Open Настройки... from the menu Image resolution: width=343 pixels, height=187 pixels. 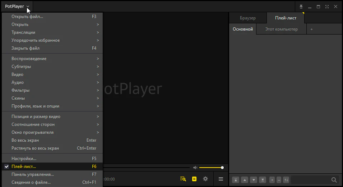point(24,159)
